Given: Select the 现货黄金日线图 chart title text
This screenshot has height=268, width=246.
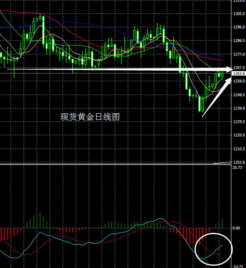Looking at the screenshot, I should (x=90, y=117).
